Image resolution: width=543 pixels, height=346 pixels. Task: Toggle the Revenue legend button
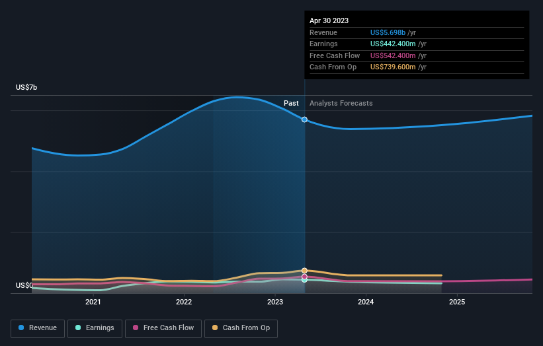coord(38,328)
